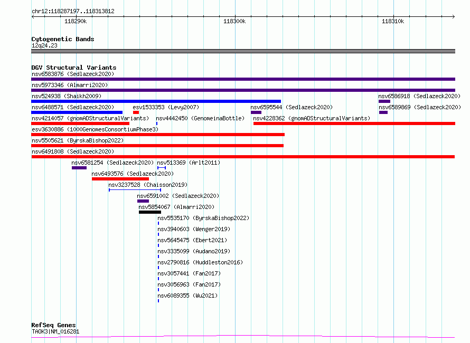Click the nsv5854067 (Almarri2020) black bar
This screenshot has width=470, height=343.
tap(150, 212)
